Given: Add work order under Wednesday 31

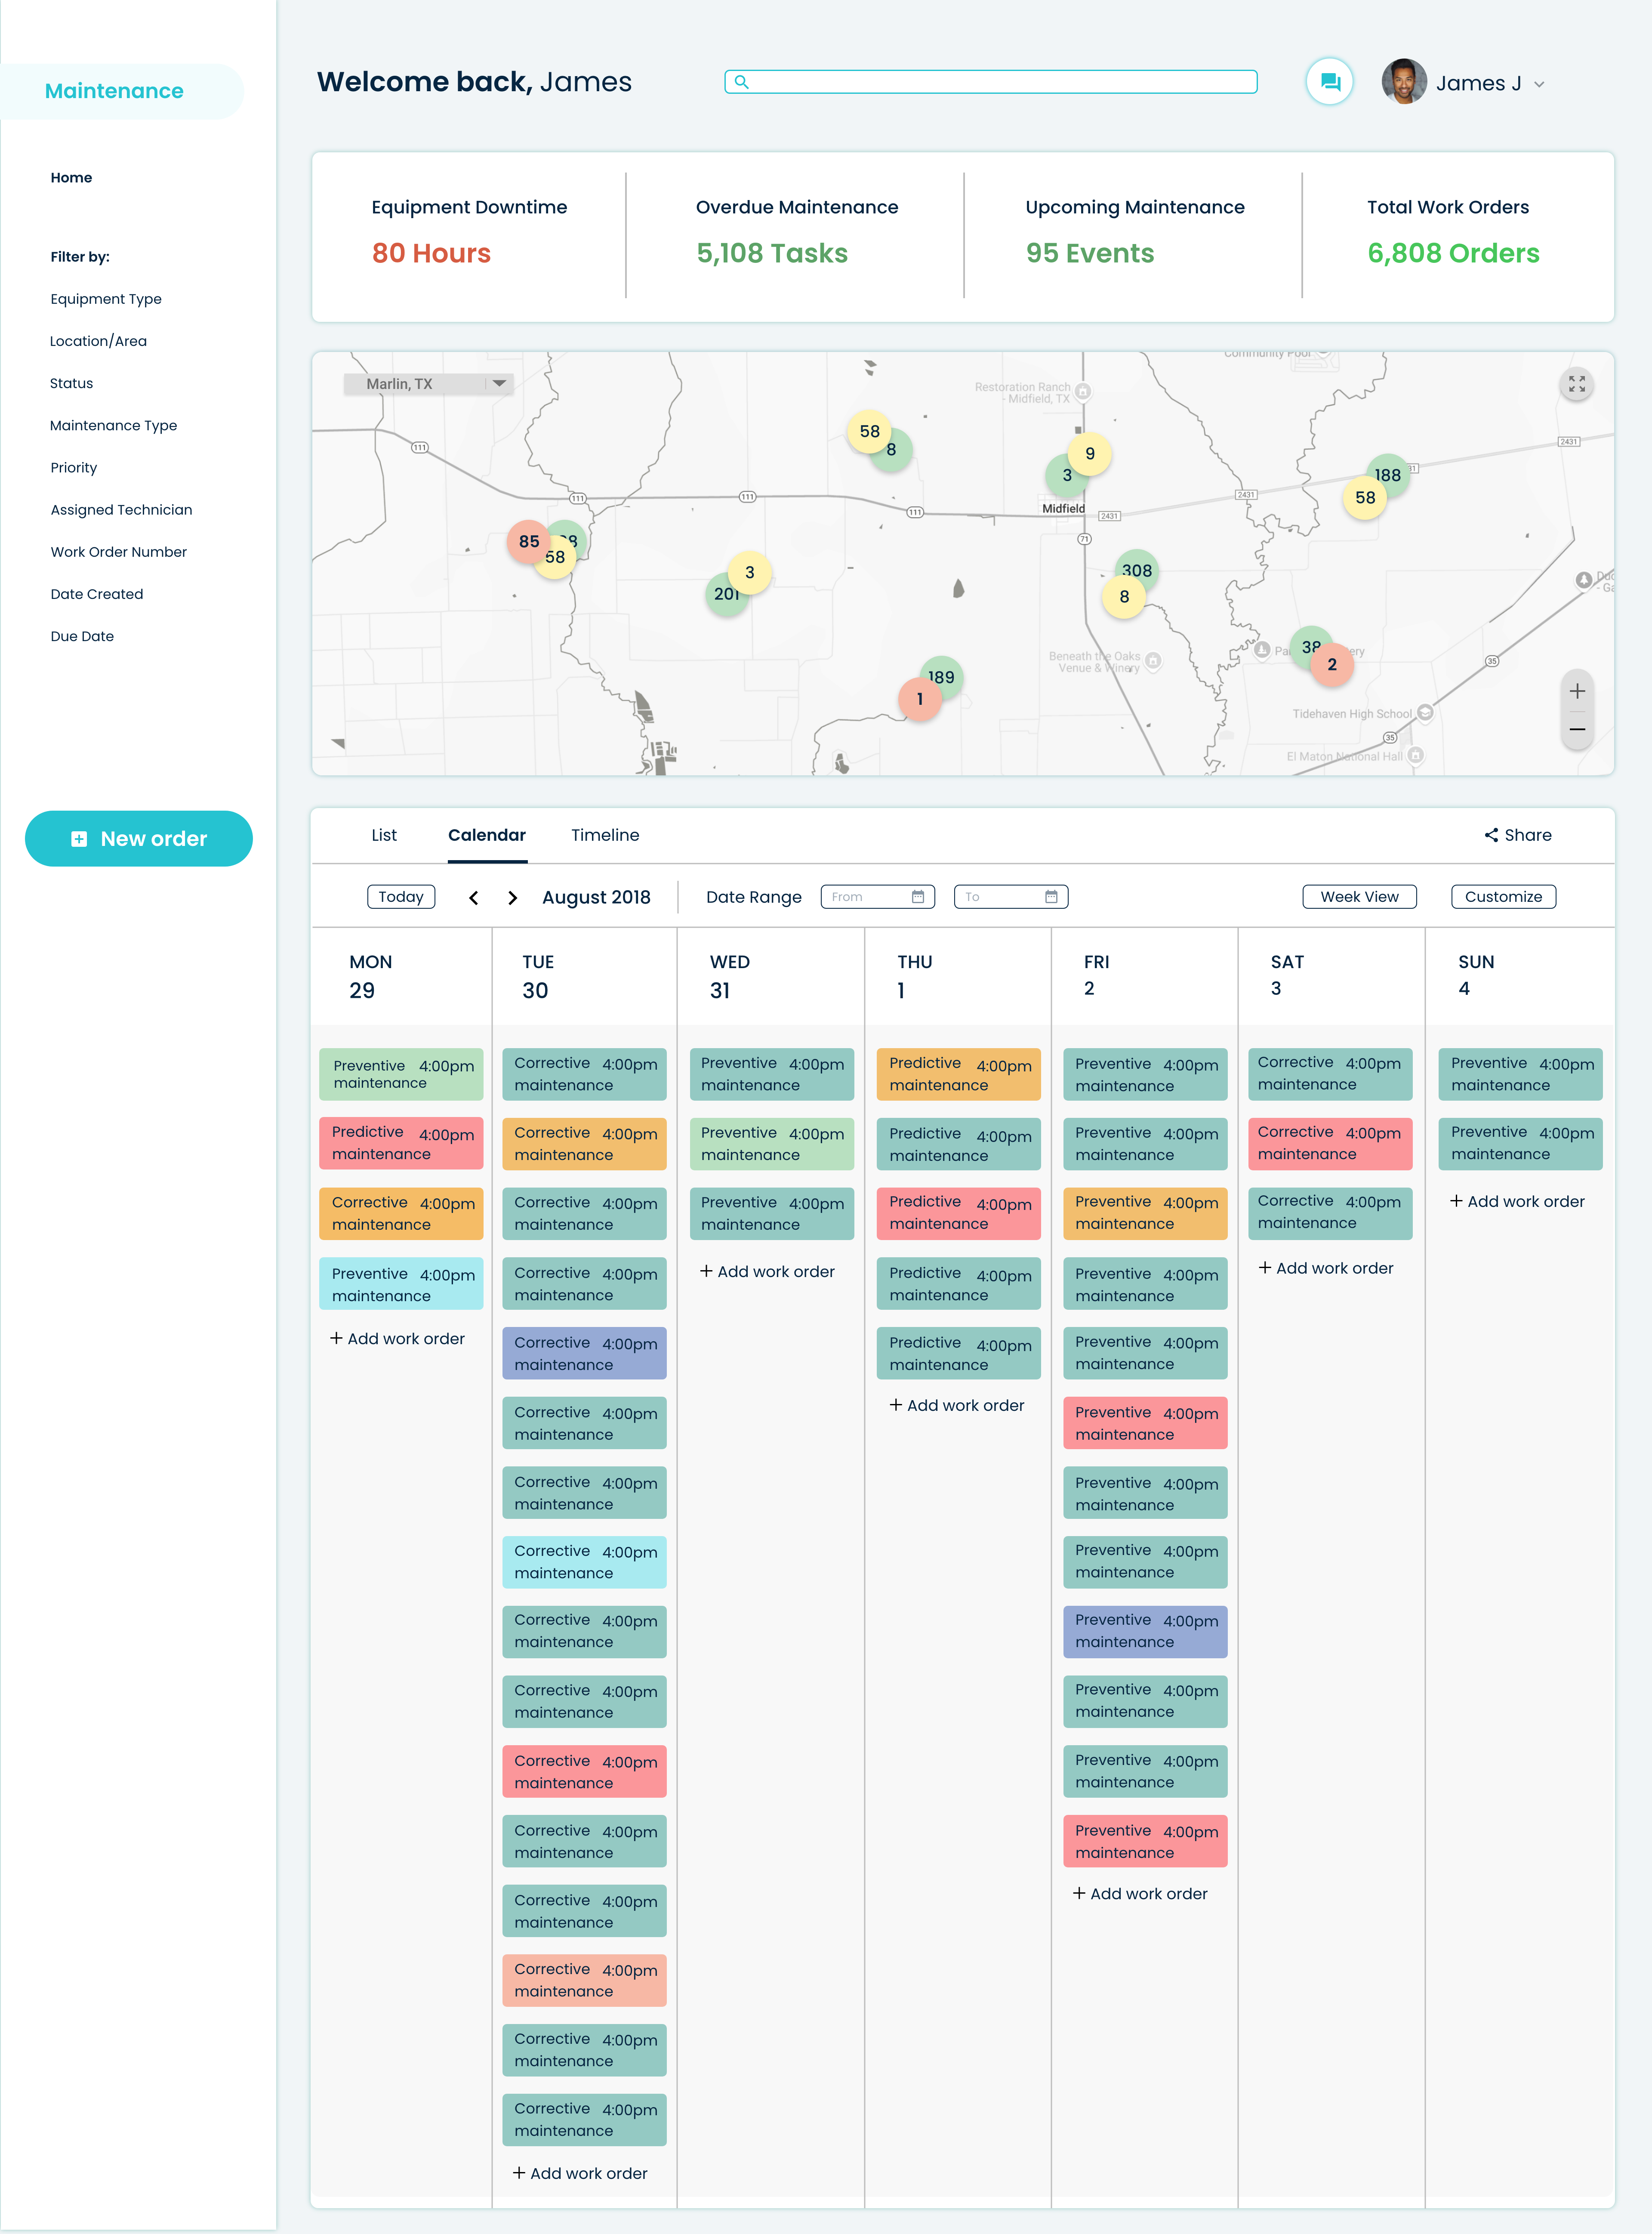Looking at the screenshot, I should [767, 1272].
